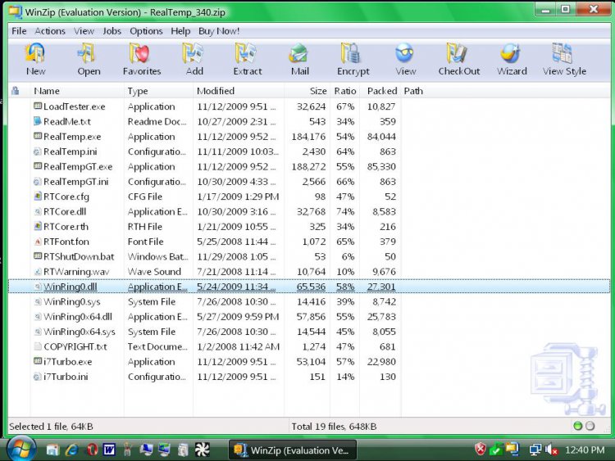Open the Options menu
The image size is (615, 461).
point(146,31)
